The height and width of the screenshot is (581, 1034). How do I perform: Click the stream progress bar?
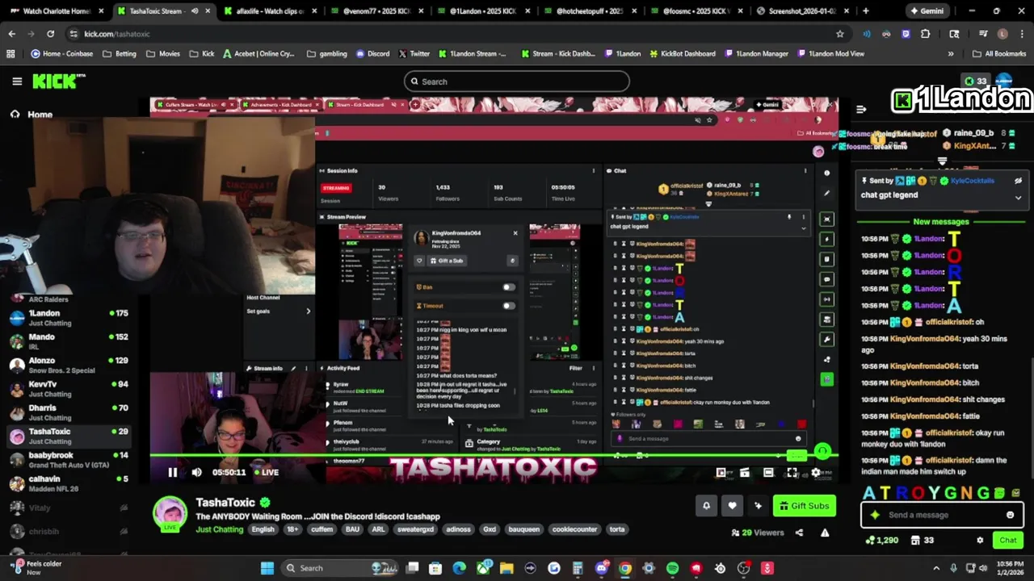coord(494,456)
